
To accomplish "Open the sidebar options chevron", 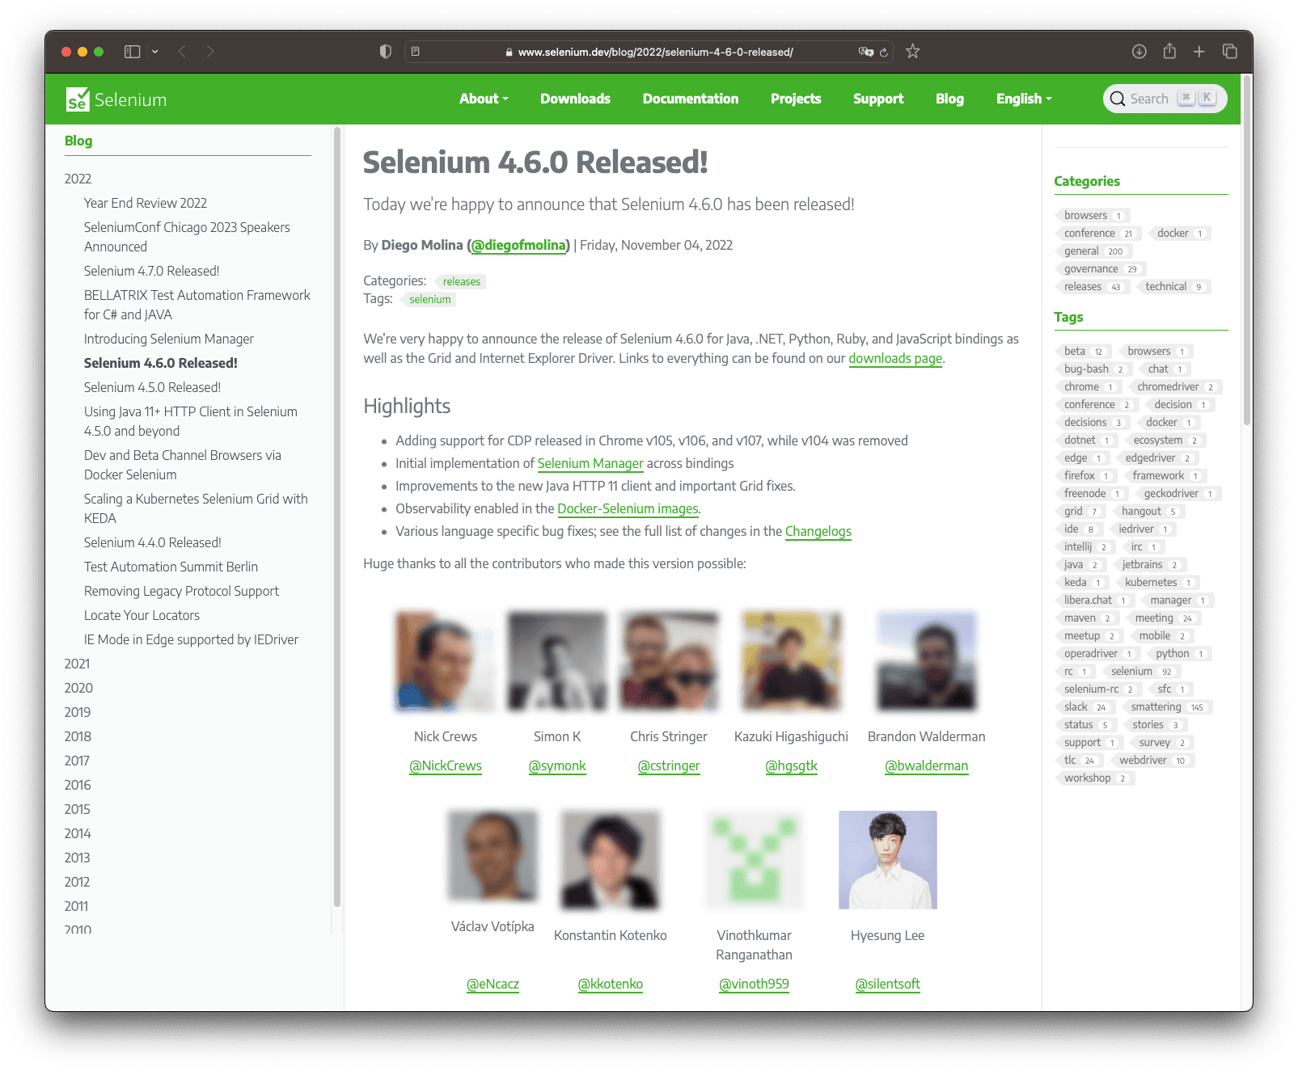I will coord(154,52).
